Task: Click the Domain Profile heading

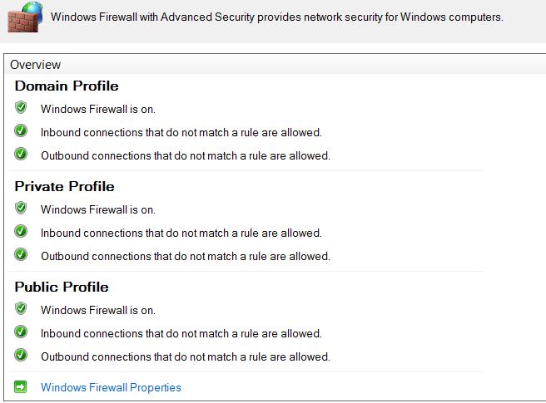Action: click(67, 86)
